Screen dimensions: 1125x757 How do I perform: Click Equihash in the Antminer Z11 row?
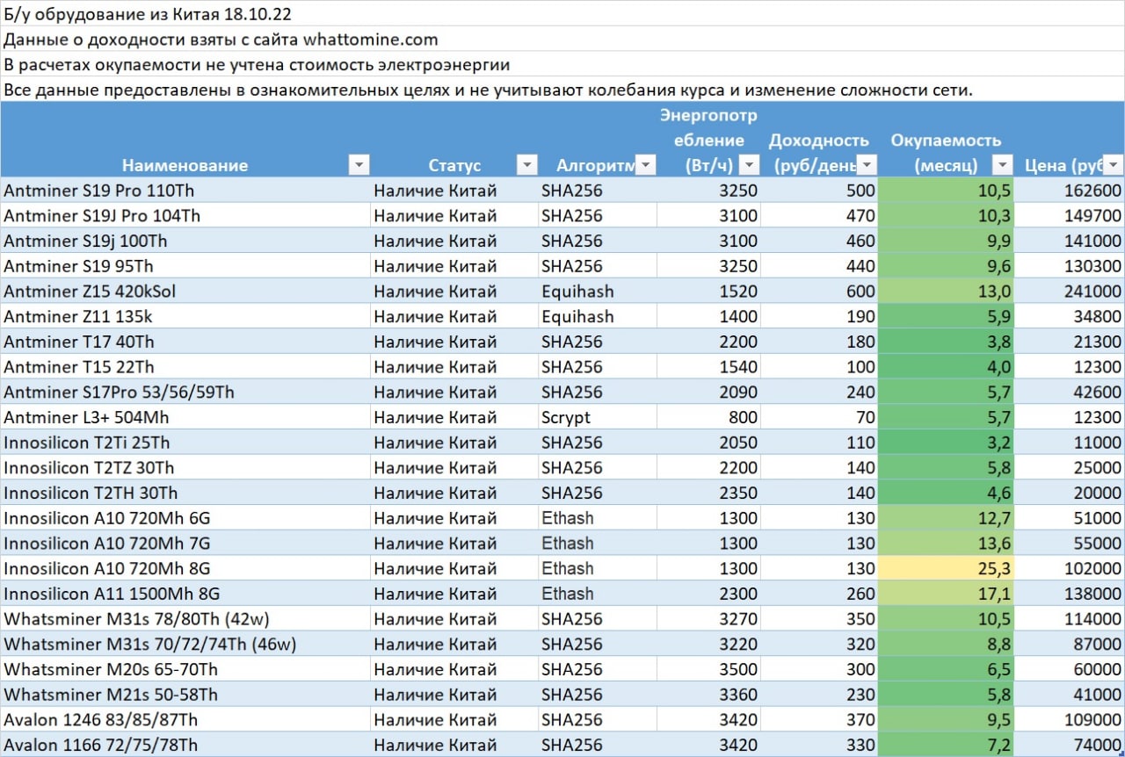click(598, 317)
